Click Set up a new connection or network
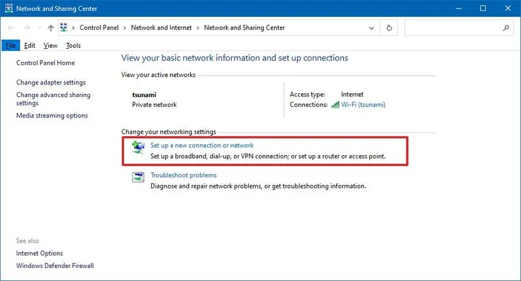Screen dimensions: 521x281 point(202,145)
